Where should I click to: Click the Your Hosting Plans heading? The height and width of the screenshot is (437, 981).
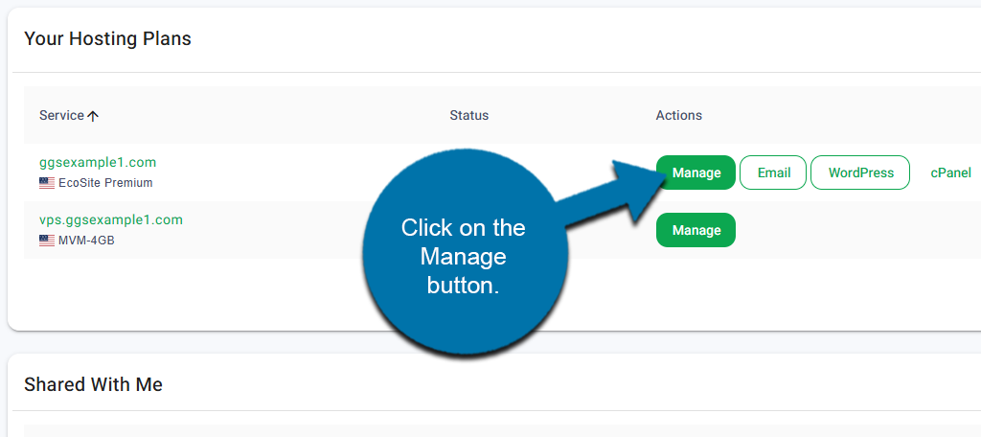pyautogui.click(x=107, y=38)
